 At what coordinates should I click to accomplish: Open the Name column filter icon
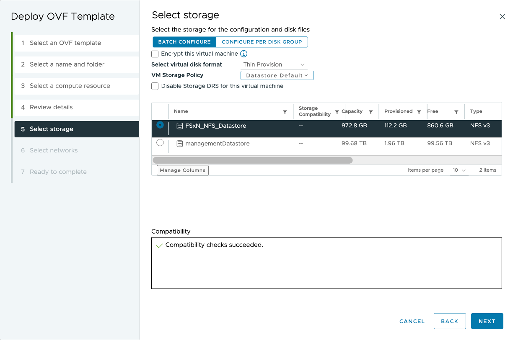click(x=285, y=112)
